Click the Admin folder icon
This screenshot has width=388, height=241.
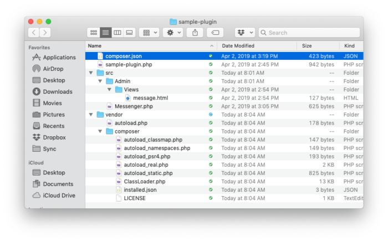click(109, 81)
